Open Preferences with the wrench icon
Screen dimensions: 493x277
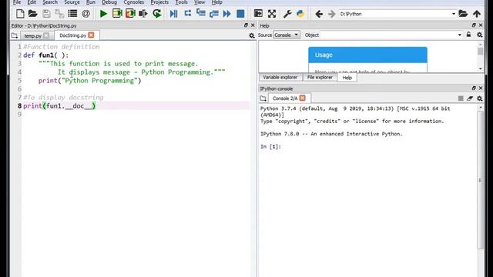[287, 14]
